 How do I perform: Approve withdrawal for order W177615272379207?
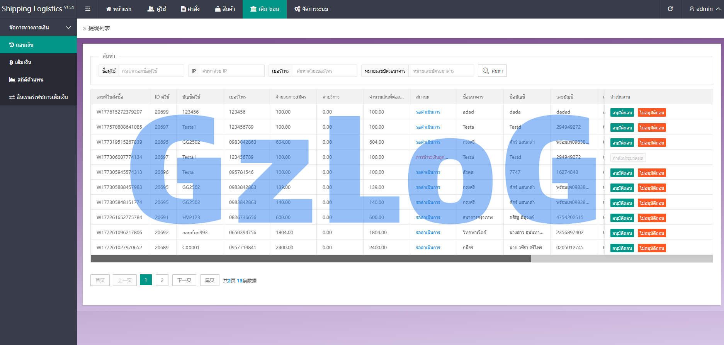pyautogui.click(x=622, y=113)
